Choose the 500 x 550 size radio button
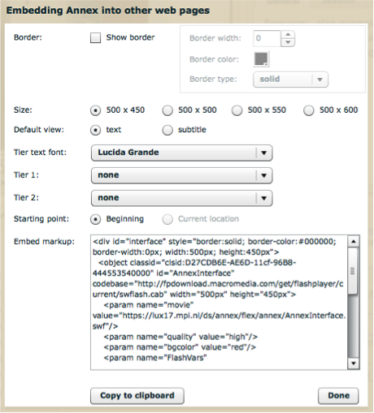 (x=237, y=110)
